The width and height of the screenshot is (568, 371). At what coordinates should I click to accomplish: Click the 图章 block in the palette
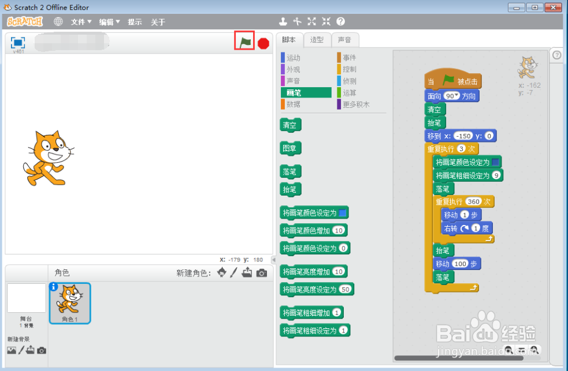pyautogui.click(x=291, y=148)
